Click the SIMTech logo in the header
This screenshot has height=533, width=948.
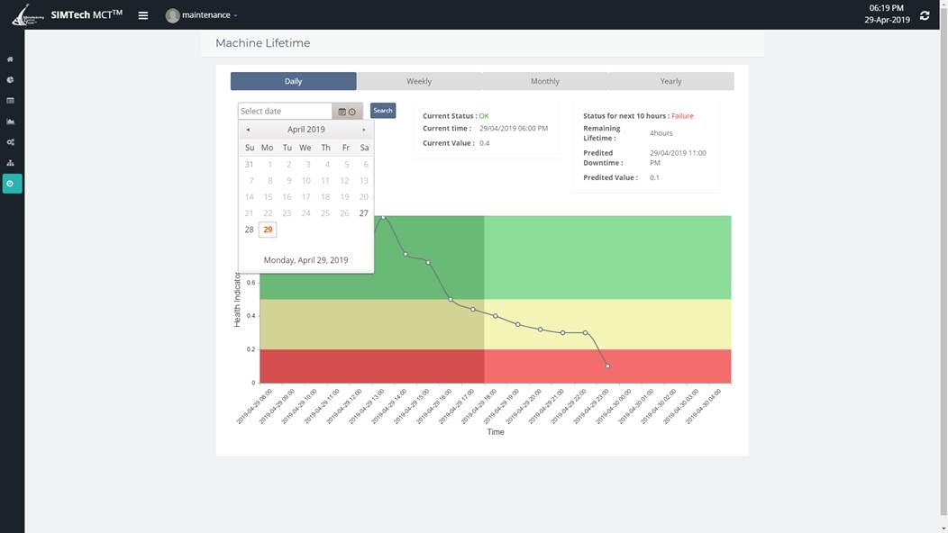[x=28, y=15]
